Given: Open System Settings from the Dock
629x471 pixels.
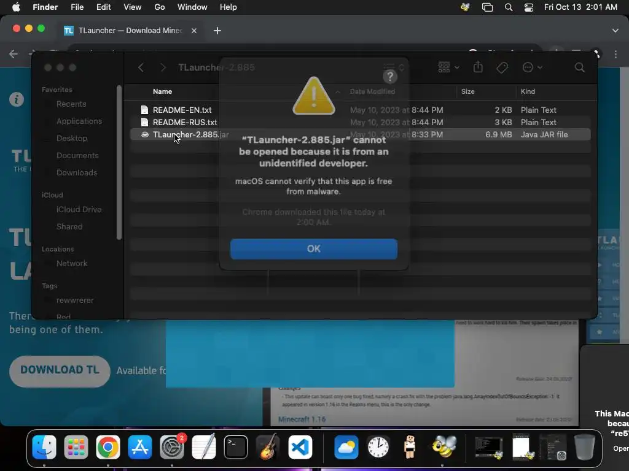Looking at the screenshot, I should [172, 447].
